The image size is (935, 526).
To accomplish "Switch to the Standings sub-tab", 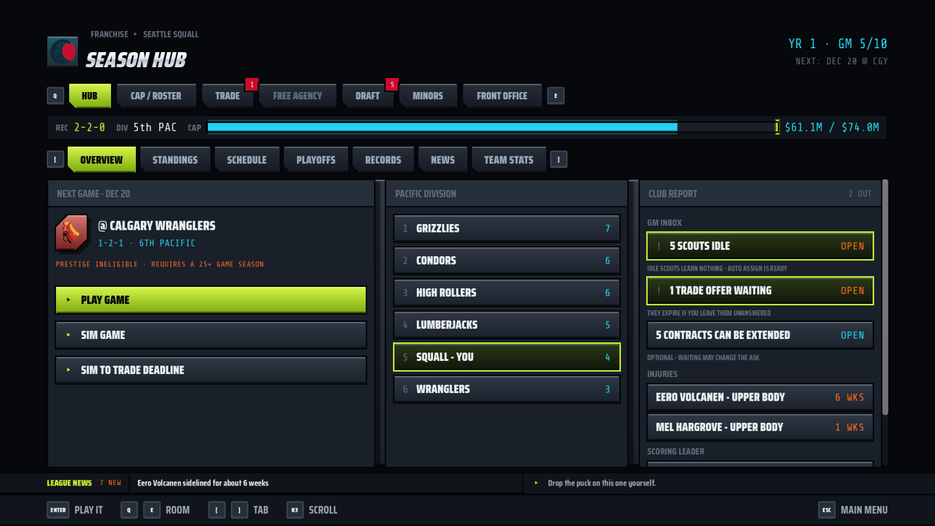I will point(175,160).
